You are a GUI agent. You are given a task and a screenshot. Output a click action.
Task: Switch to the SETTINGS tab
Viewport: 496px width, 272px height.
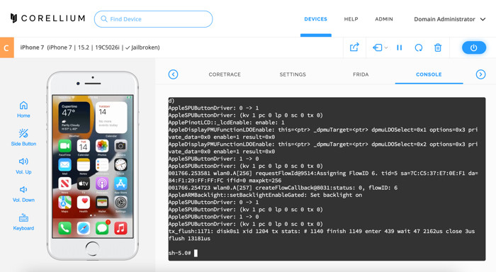pos(293,74)
